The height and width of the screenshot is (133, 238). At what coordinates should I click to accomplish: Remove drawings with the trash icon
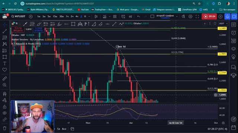[x=4, y=128]
